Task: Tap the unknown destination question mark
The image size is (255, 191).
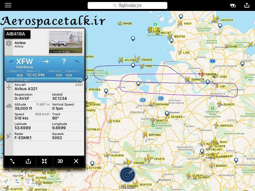Action: (x=64, y=62)
